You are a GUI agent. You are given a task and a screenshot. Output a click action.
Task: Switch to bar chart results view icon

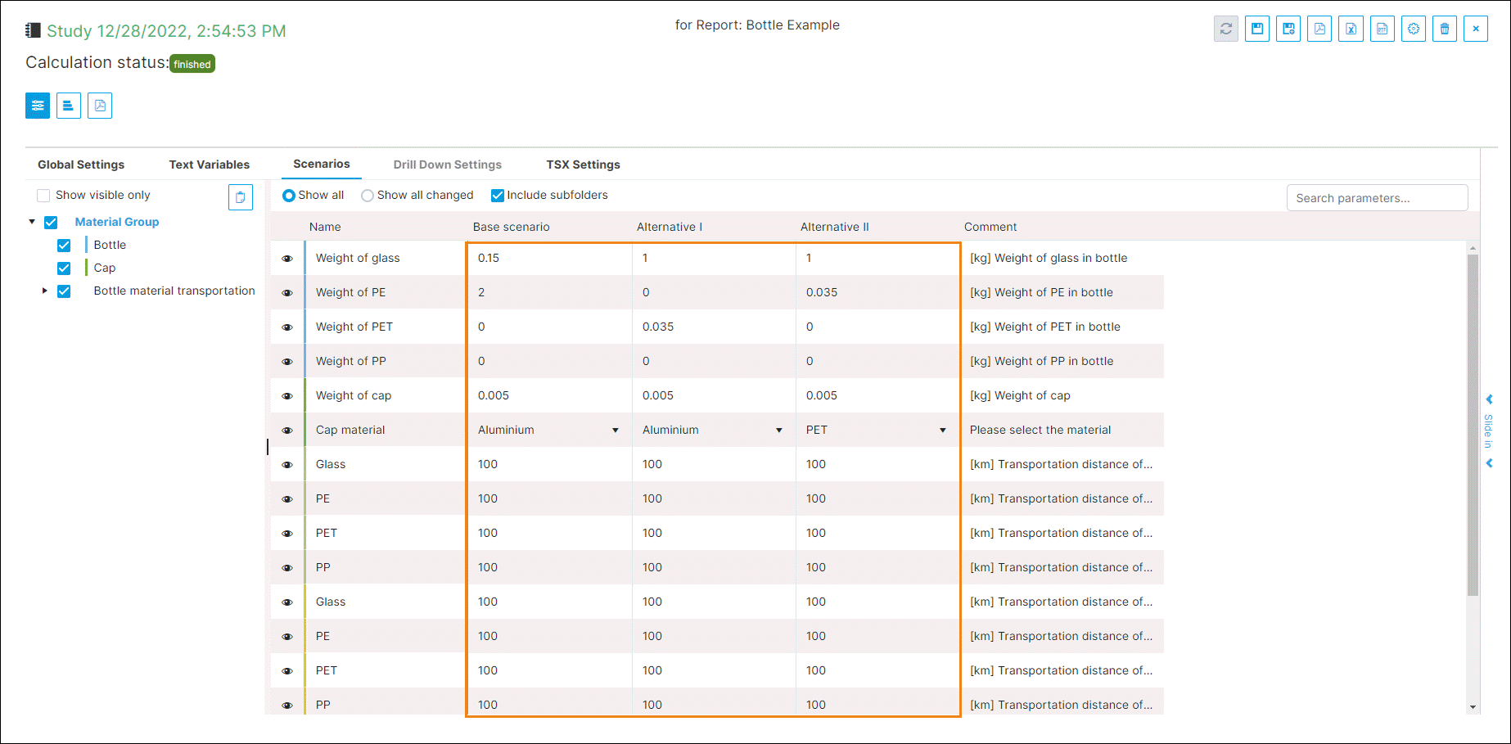69,106
